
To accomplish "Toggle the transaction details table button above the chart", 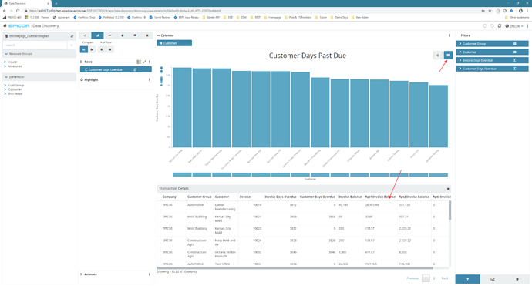I will [x=448, y=55].
